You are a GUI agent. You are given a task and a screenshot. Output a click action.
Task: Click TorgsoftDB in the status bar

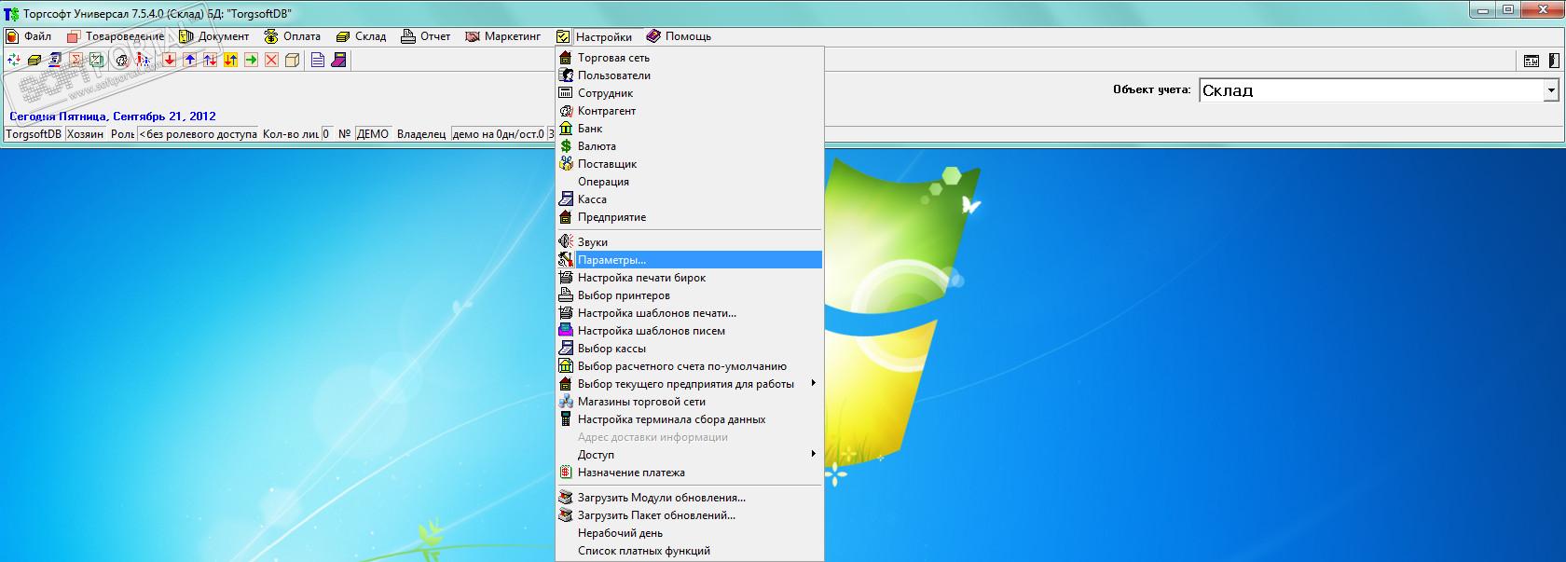[34, 134]
